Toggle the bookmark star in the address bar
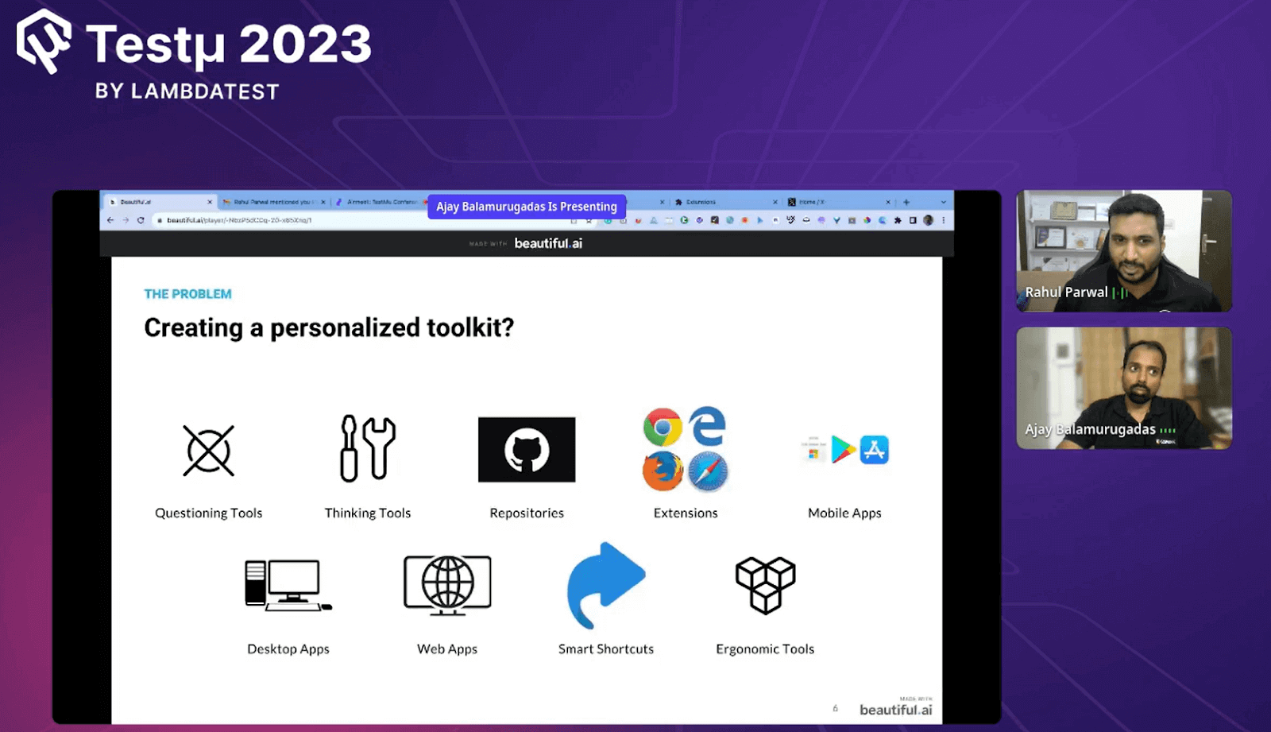 tap(591, 220)
